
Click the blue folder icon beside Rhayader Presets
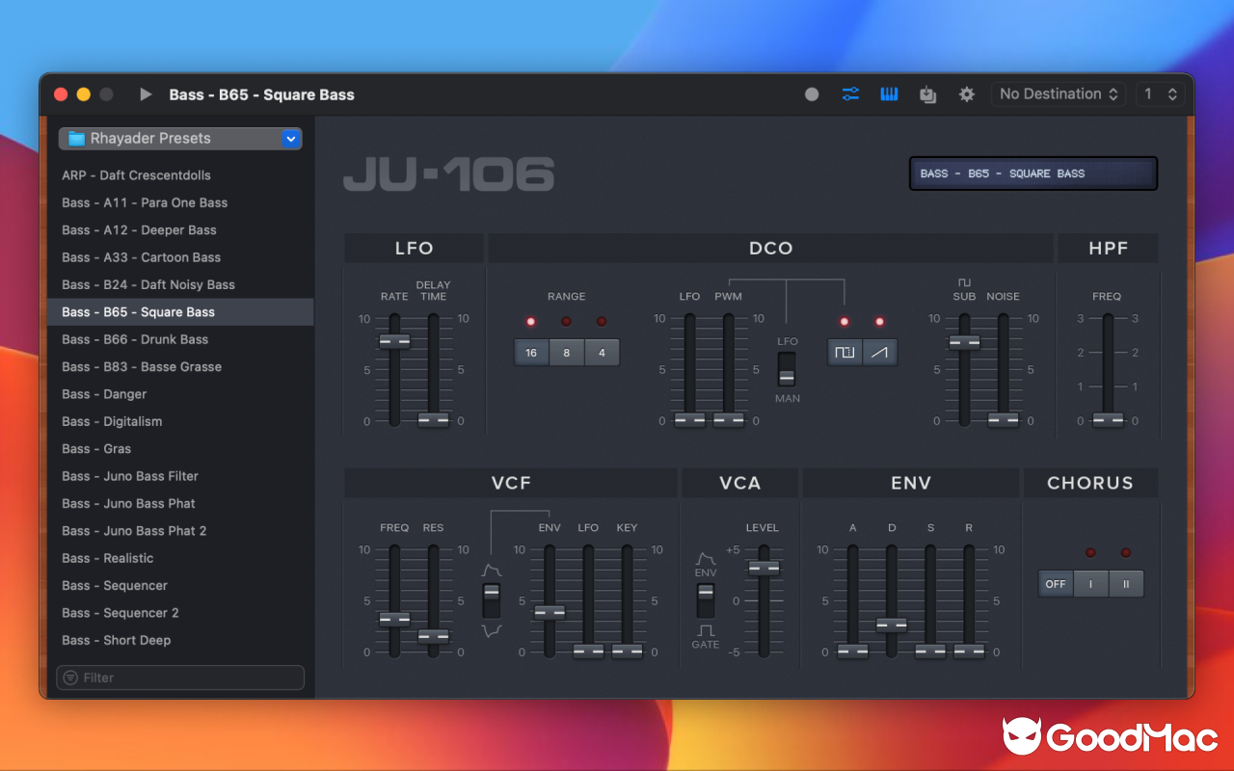[78, 138]
